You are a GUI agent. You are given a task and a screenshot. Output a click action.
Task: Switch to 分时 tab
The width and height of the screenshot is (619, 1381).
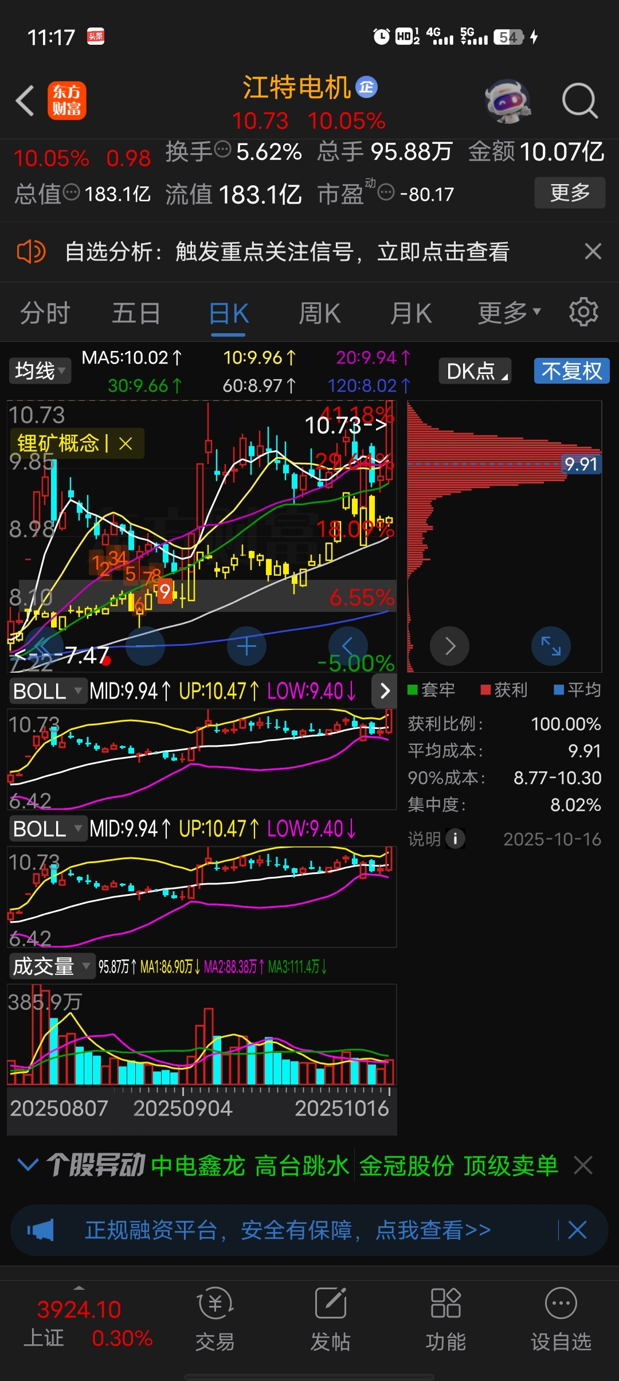tap(45, 313)
